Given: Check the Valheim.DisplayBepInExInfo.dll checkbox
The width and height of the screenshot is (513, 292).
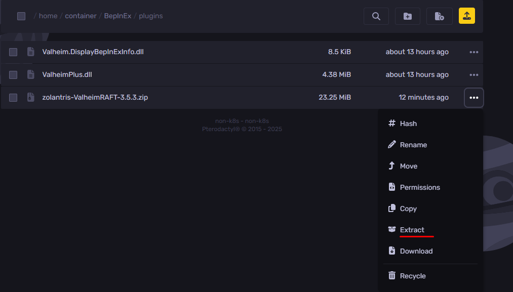Looking at the screenshot, I should click(13, 52).
